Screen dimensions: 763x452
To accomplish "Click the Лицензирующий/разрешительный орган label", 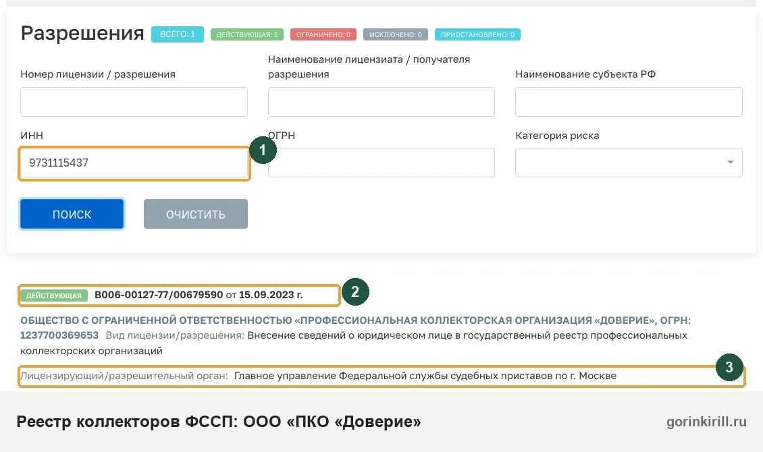I will [x=124, y=376].
